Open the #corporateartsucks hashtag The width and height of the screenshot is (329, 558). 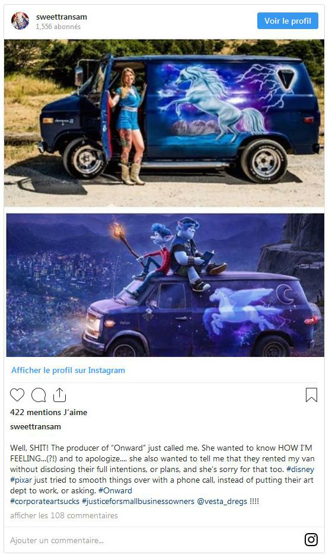tap(45, 501)
